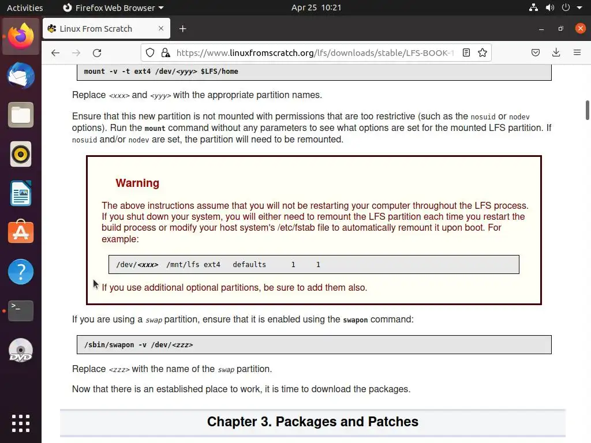The width and height of the screenshot is (591, 443).
Task: Open LibreOffice Writer from dock
Action: 21,193
